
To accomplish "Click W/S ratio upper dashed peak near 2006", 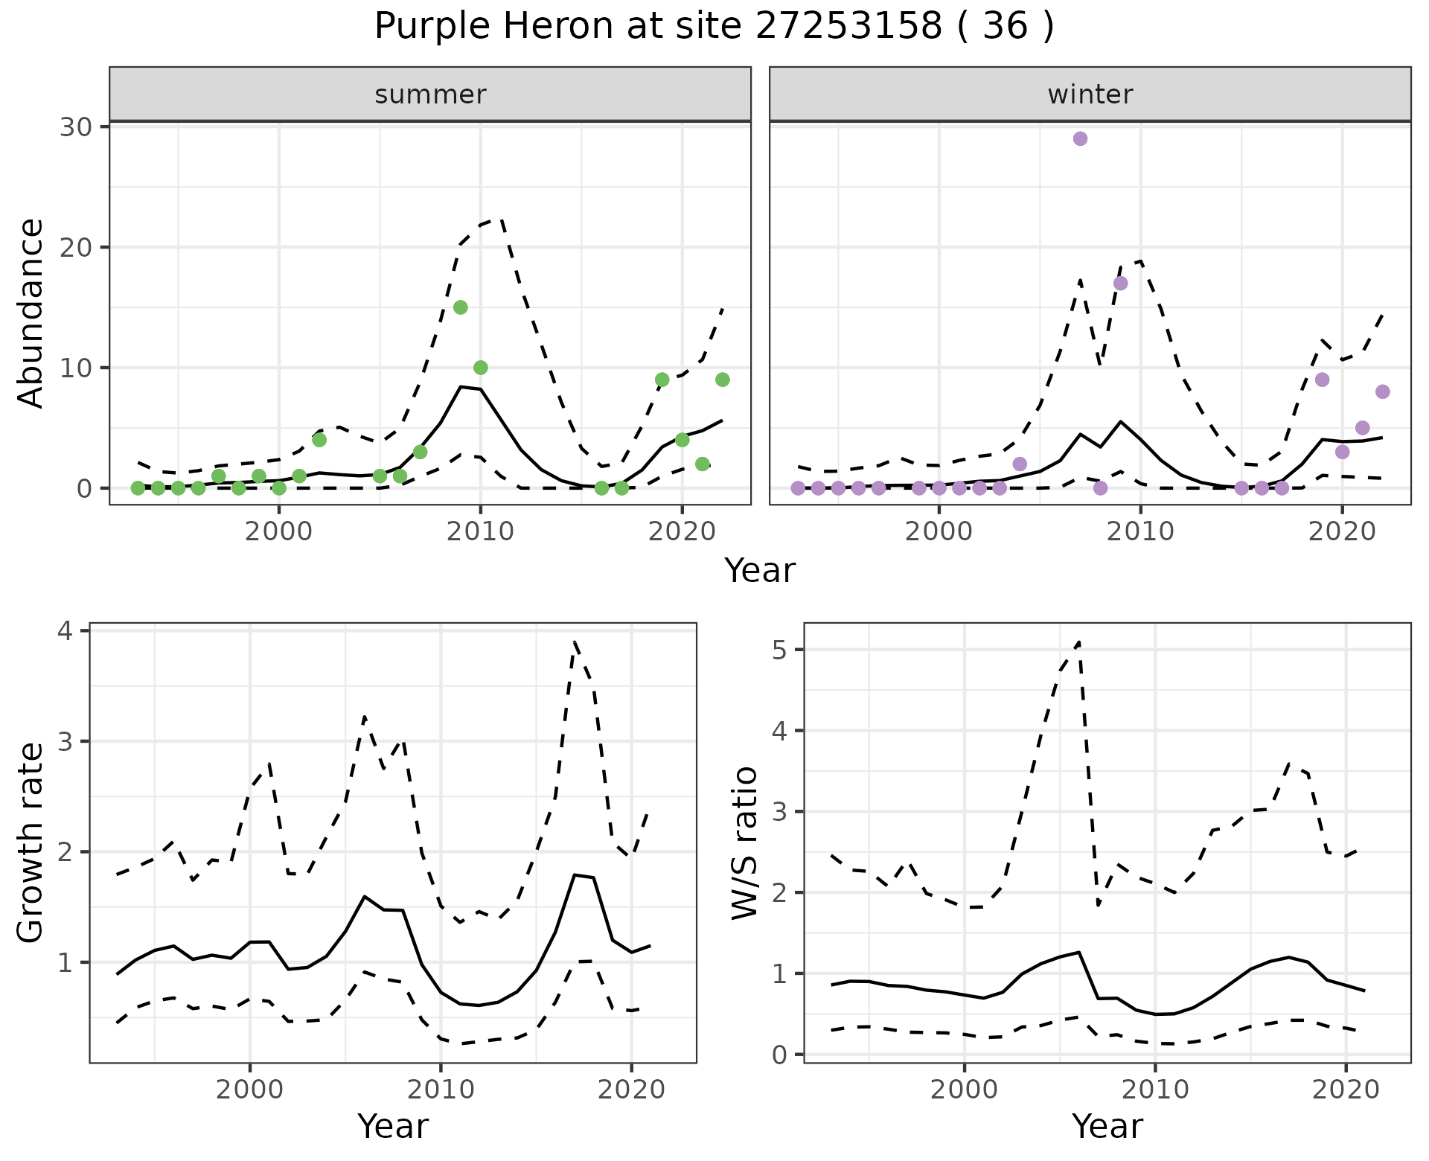I will 1078,642.
